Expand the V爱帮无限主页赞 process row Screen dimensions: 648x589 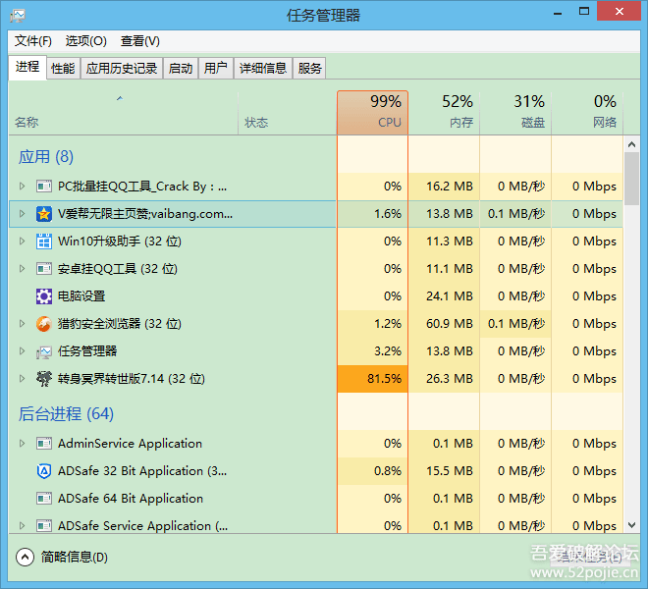pos(22,214)
